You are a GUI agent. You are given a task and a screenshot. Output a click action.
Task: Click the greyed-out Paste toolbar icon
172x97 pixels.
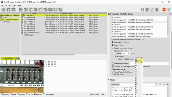point(51,10)
